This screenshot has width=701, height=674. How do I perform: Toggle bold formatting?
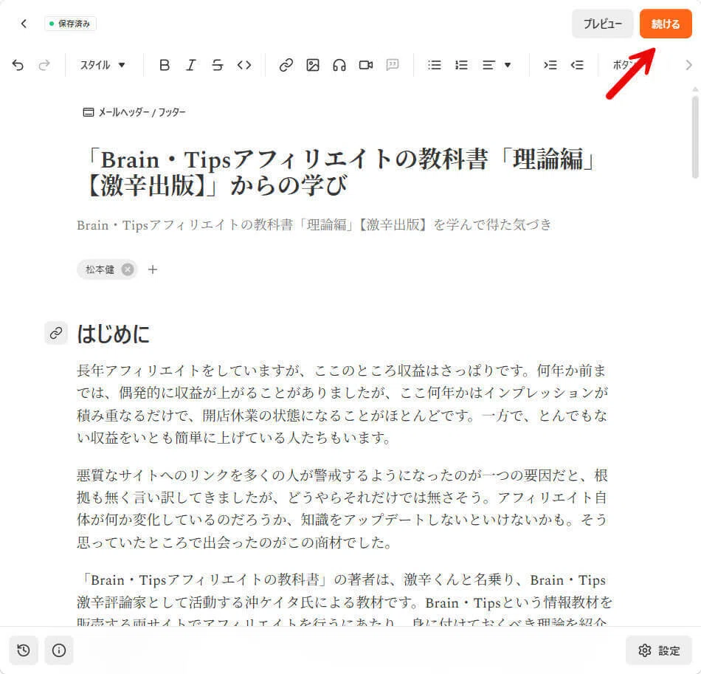click(x=165, y=65)
